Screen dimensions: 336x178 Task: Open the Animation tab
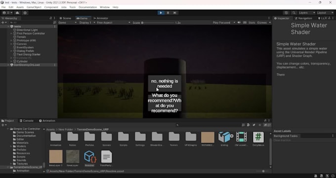pyautogui.click(x=47, y=121)
